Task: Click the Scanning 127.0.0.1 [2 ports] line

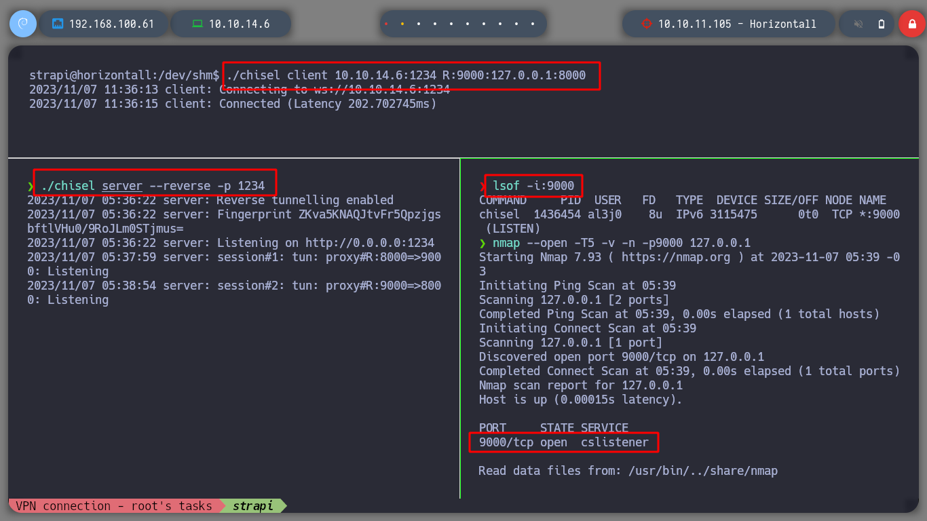Action: point(574,300)
